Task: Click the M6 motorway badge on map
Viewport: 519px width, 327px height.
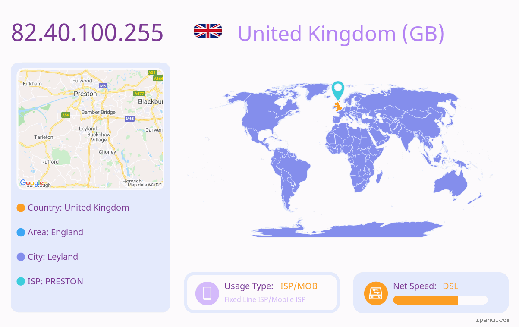Action: 103,86
